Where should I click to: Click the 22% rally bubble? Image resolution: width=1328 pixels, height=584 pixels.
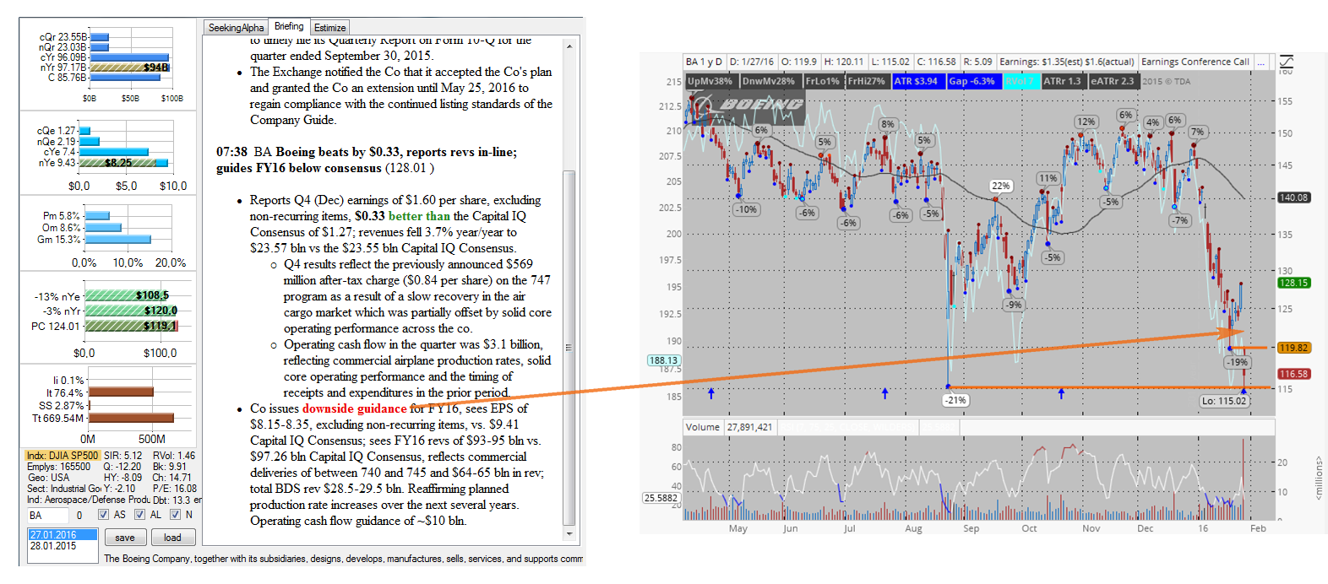(x=1000, y=186)
